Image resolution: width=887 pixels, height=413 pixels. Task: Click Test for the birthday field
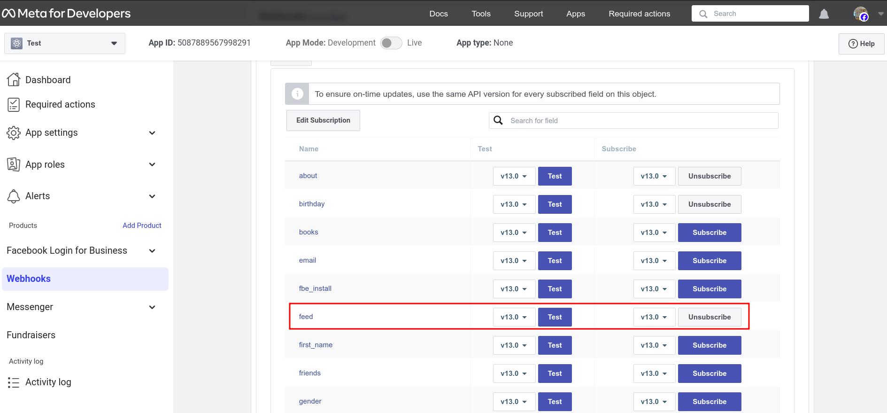pyautogui.click(x=555, y=204)
